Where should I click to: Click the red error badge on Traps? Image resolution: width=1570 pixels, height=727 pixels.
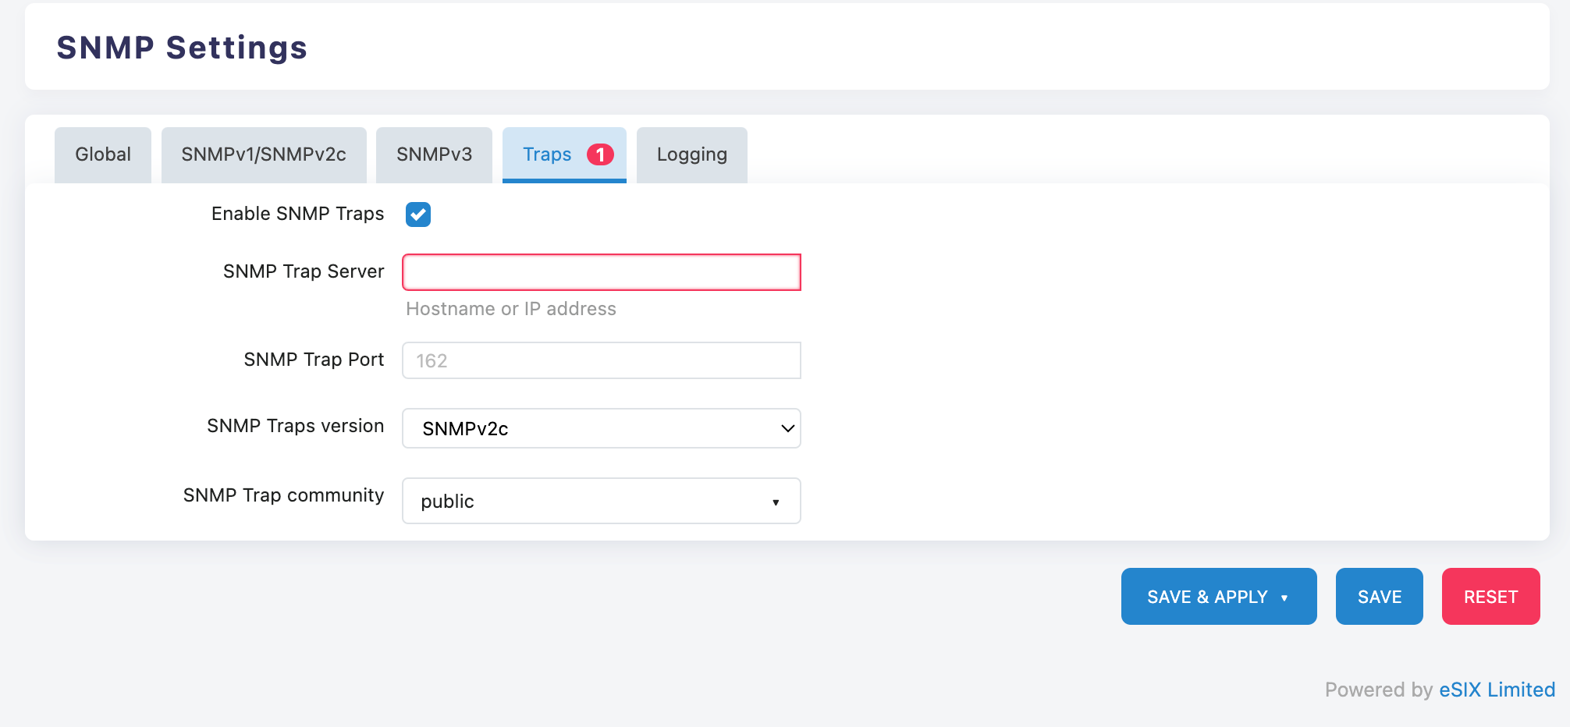(x=600, y=154)
